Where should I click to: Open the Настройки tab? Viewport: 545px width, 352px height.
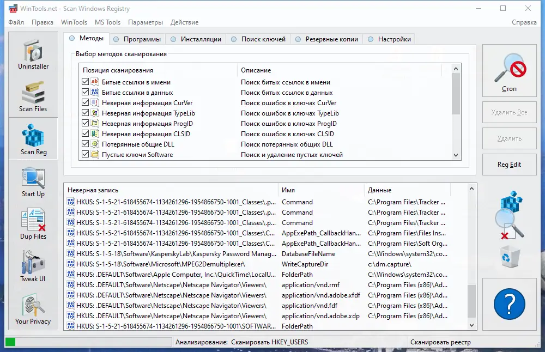[x=389, y=39]
